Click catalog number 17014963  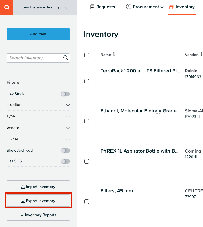pyautogui.click(x=193, y=77)
